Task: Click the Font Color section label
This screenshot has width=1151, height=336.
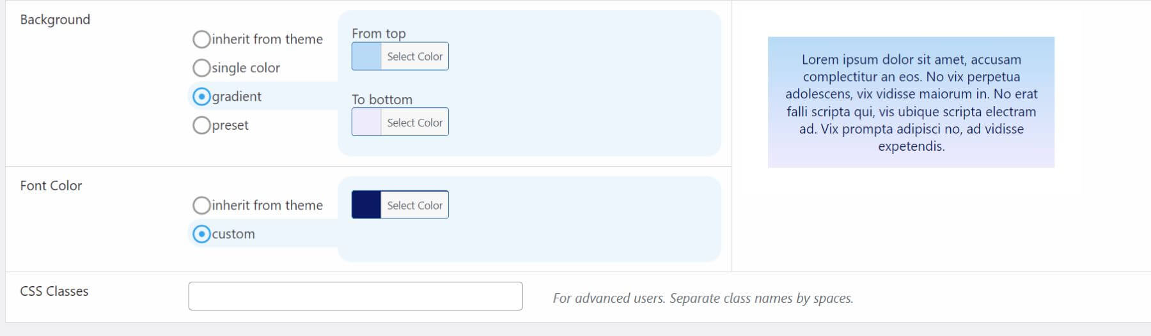Action: (51, 186)
